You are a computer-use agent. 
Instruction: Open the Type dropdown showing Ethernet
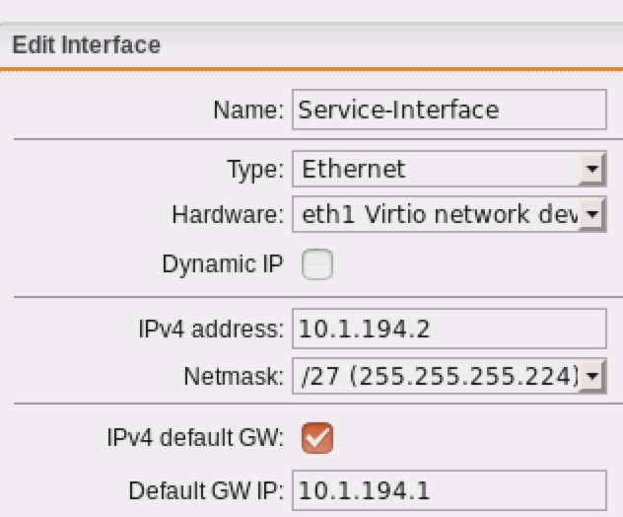pyautogui.click(x=449, y=169)
